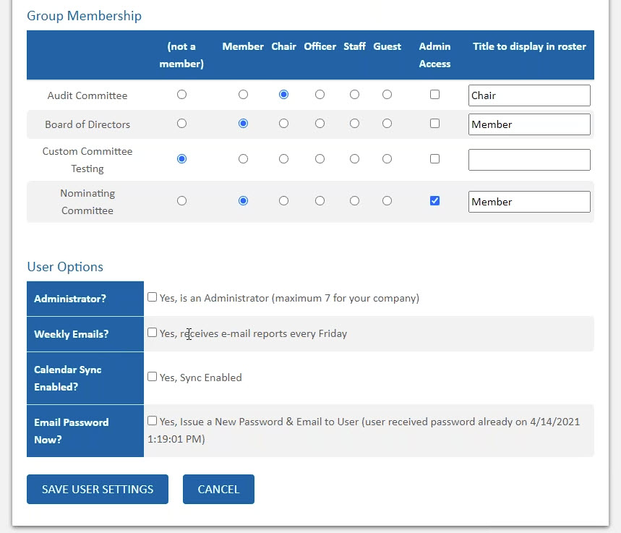Click the 'Audit Committee' row label

[x=87, y=95]
